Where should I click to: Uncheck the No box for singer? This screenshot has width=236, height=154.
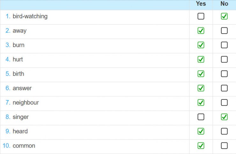tap(224, 117)
